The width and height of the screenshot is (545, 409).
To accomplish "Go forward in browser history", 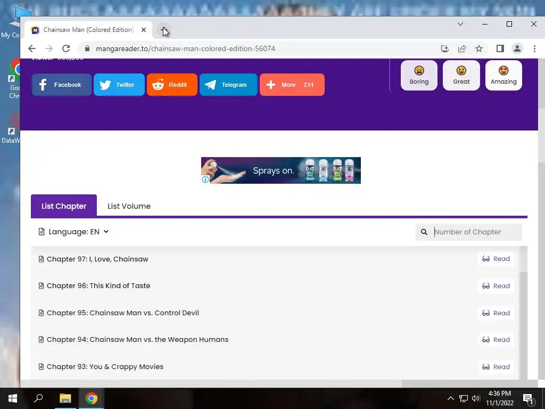I will point(49,48).
